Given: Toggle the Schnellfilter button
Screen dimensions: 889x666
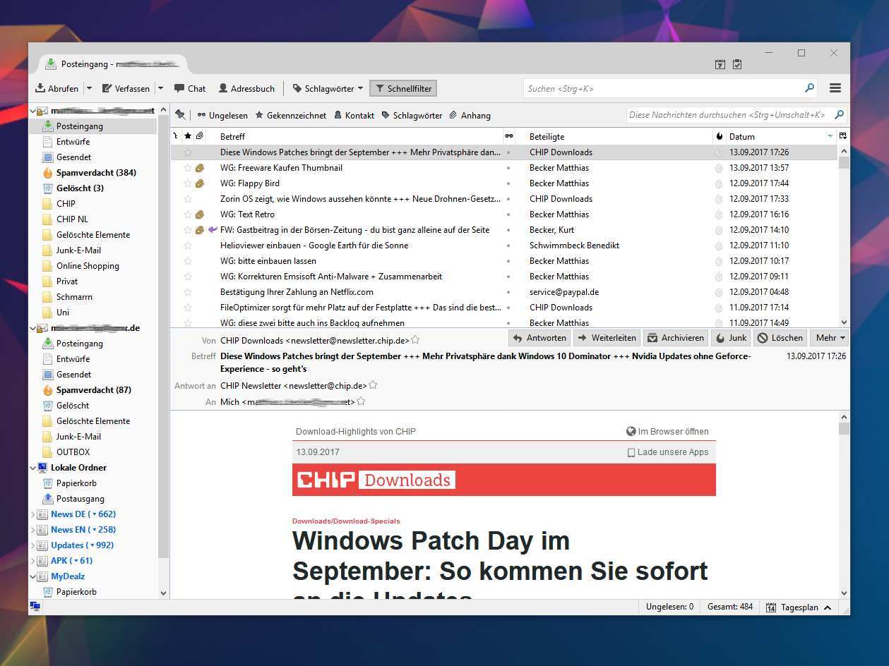Looking at the screenshot, I should pyautogui.click(x=402, y=88).
